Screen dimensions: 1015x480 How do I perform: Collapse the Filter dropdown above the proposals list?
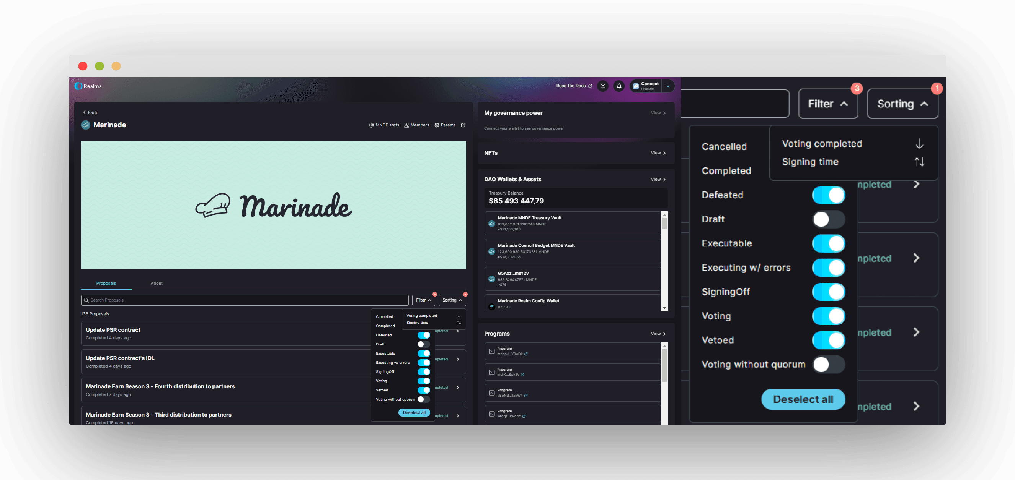point(423,300)
